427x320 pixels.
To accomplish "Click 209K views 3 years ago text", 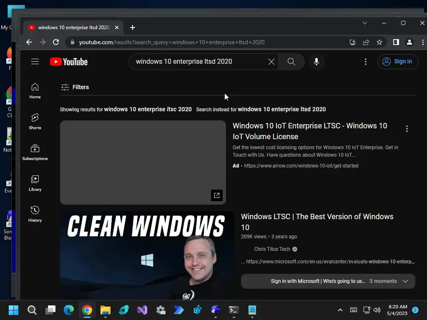I will 269,237.
